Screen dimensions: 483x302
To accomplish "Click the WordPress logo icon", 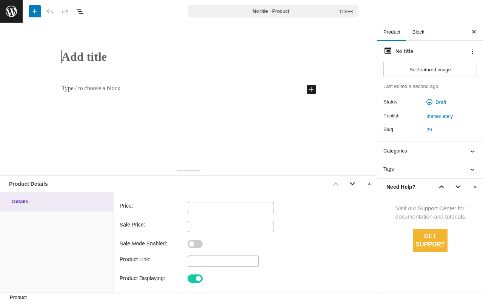I will pyautogui.click(x=11, y=11).
